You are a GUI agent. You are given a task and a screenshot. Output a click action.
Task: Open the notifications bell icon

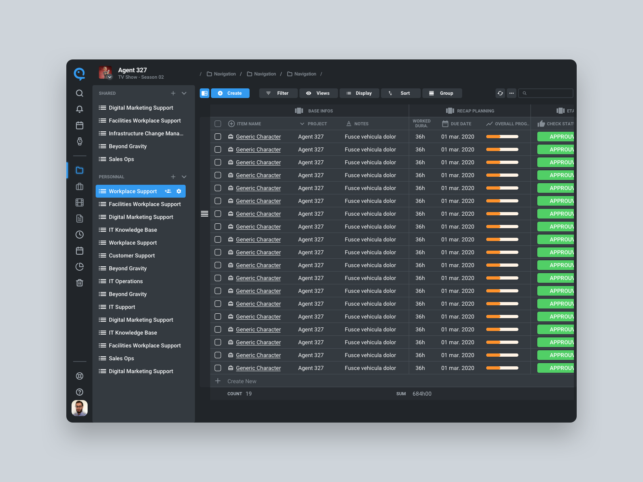80,109
